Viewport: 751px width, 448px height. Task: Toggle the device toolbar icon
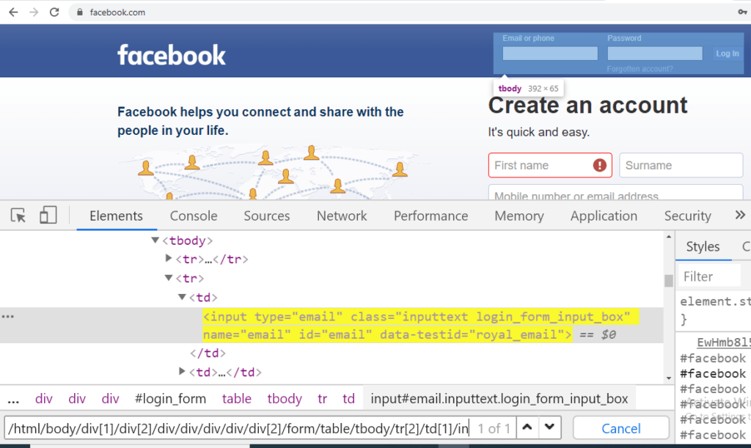[x=48, y=215]
